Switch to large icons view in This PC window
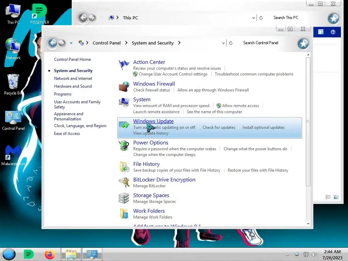The width and height of the screenshot is (348, 261). (336, 197)
